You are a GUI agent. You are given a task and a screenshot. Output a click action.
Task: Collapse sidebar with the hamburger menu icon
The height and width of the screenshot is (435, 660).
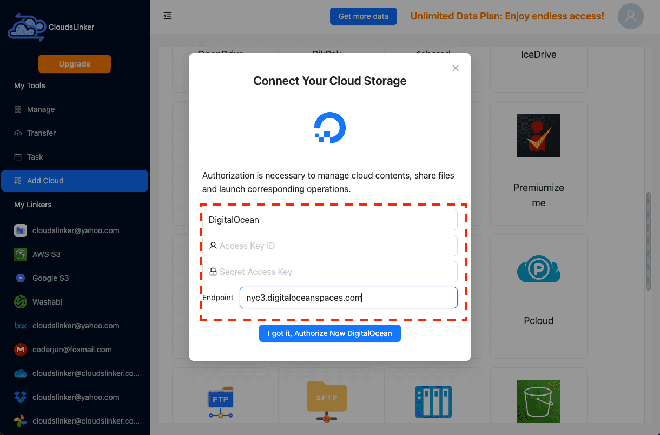click(x=168, y=16)
